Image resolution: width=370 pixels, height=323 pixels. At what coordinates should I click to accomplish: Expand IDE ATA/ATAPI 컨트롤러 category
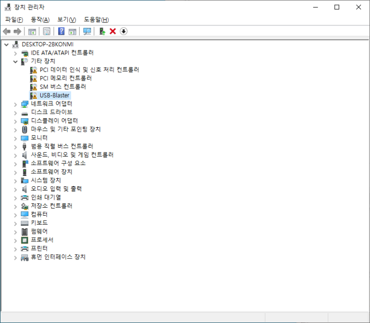pyautogui.click(x=15, y=54)
